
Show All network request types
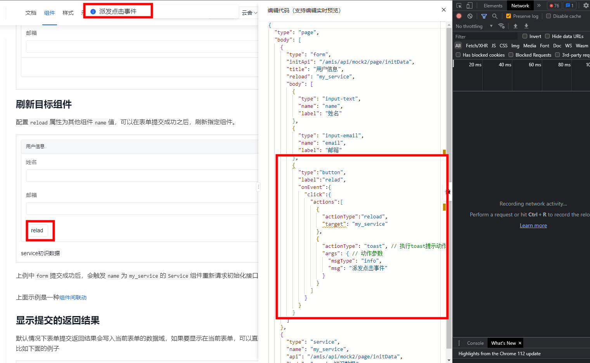458,45
